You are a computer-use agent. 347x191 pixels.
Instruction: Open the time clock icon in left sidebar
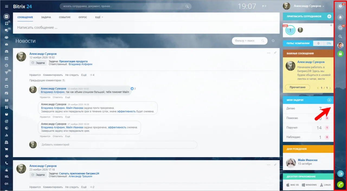[7, 65]
